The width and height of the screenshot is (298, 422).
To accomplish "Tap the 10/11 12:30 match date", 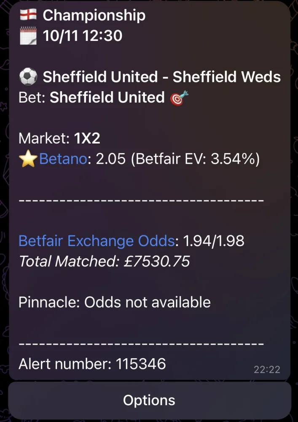I will [x=83, y=36].
